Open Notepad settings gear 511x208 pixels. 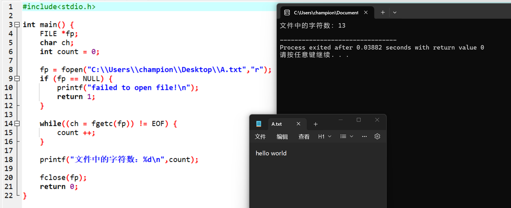pyautogui.click(x=377, y=136)
